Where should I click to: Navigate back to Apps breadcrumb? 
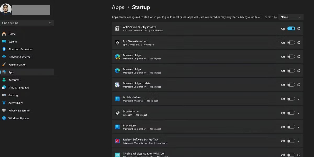click(x=118, y=7)
